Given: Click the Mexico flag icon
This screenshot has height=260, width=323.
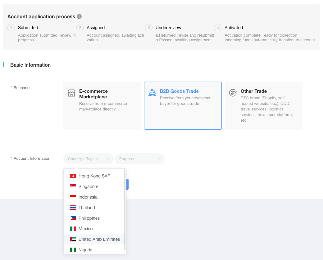Looking at the screenshot, I should point(73,229).
